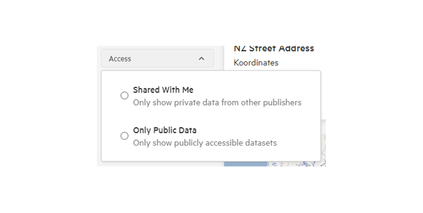423x213 pixels.
Task: Choose the Only Public Data option label
Action: pos(165,130)
